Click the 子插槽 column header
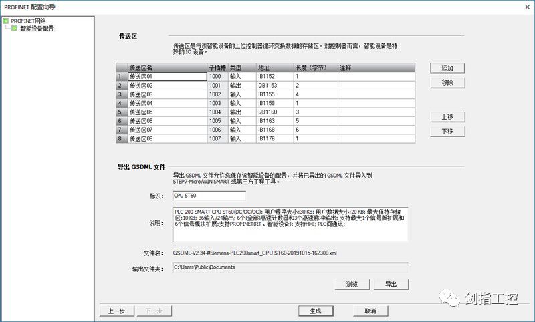Screen dimensions: 535x322 218,68
